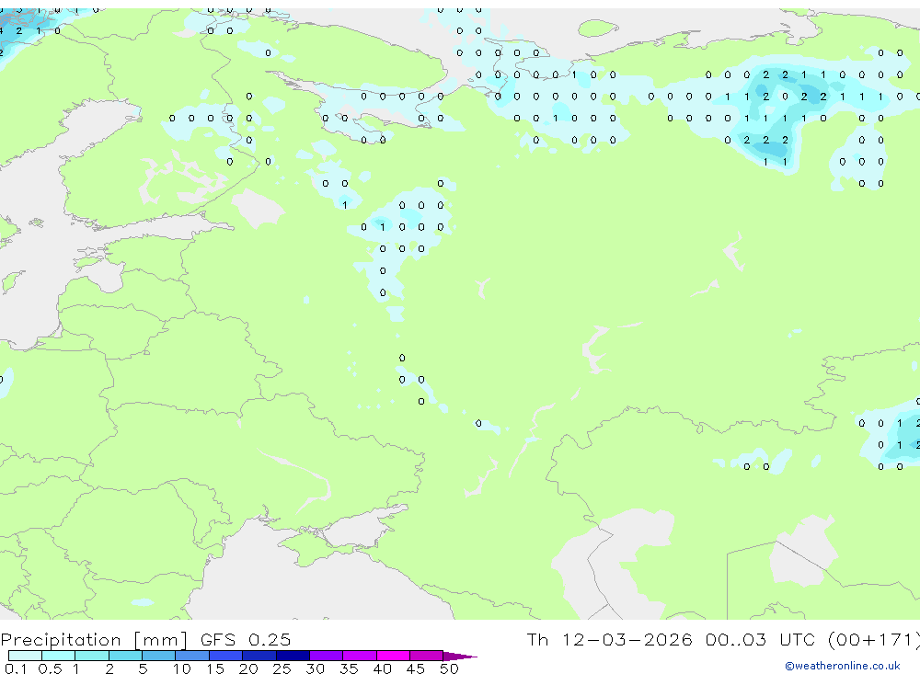Click the legend swatch for 15–20 mm
This screenshot has width=920, height=674.
coord(226,656)
